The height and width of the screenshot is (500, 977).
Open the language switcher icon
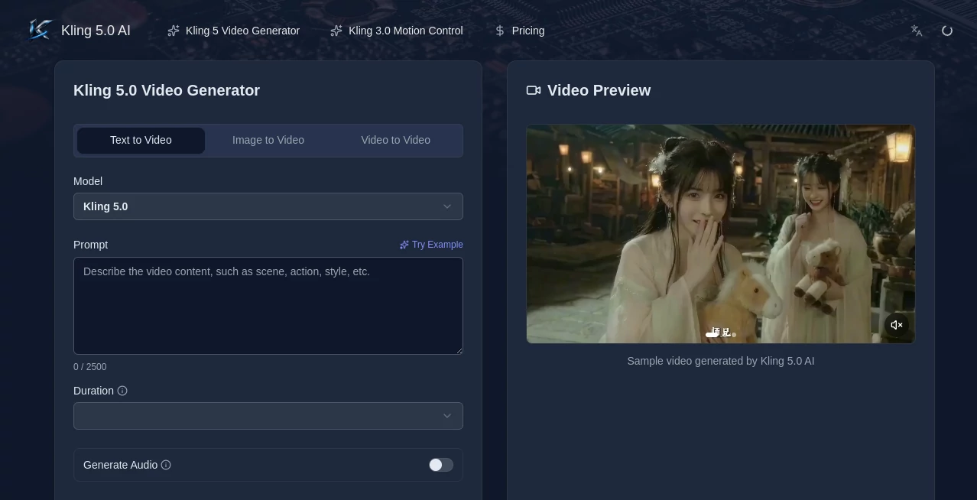point(916,31)
